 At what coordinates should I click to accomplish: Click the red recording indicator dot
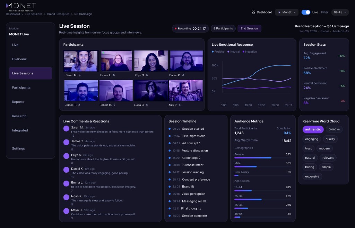(x=175, y=29)
